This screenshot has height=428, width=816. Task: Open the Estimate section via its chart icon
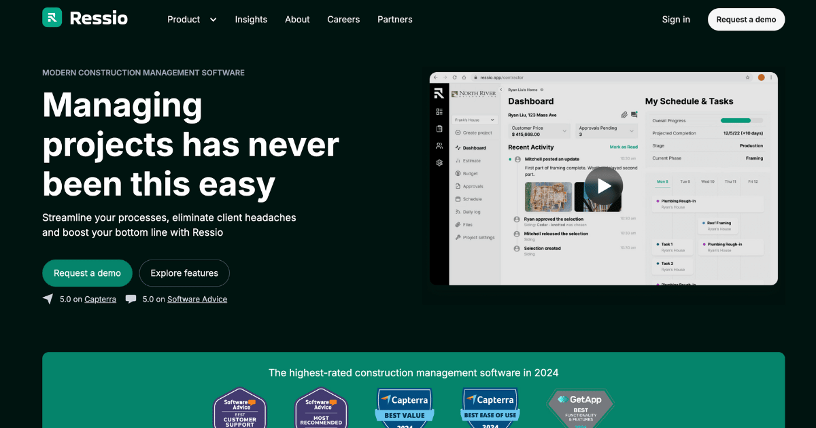[458, 160]
